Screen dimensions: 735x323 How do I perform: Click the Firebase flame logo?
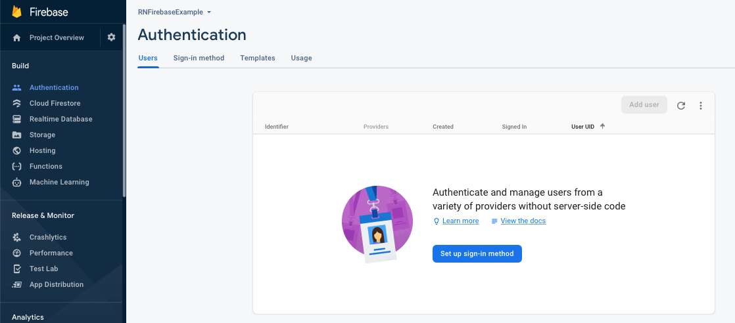click(17, 12)
